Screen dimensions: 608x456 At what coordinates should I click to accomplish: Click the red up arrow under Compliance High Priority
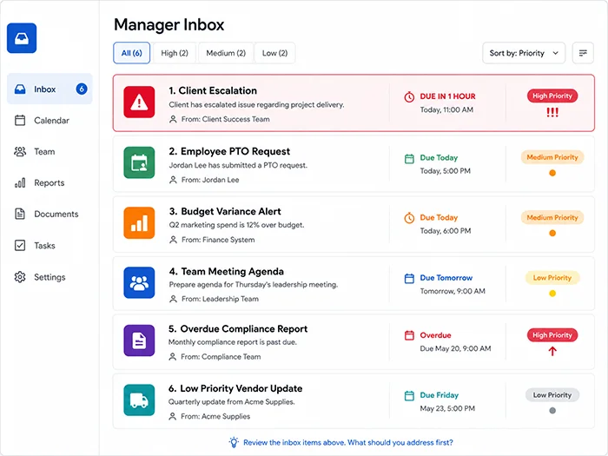[x=552, y=351]
